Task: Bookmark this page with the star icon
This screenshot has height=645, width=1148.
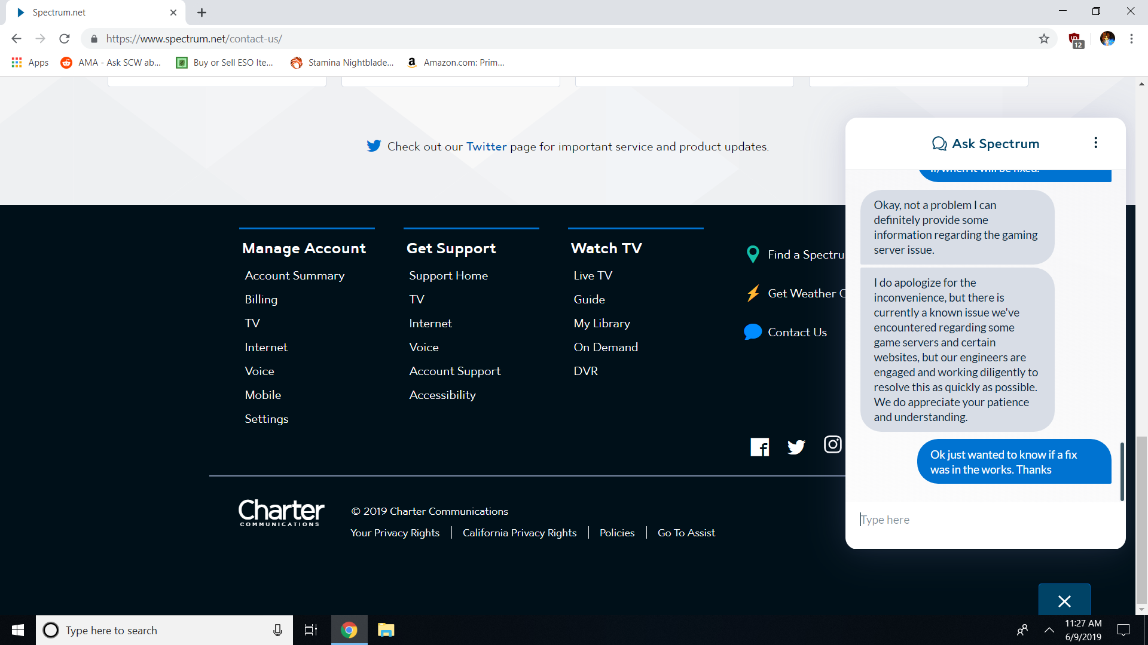Action: click(1044, 39)
